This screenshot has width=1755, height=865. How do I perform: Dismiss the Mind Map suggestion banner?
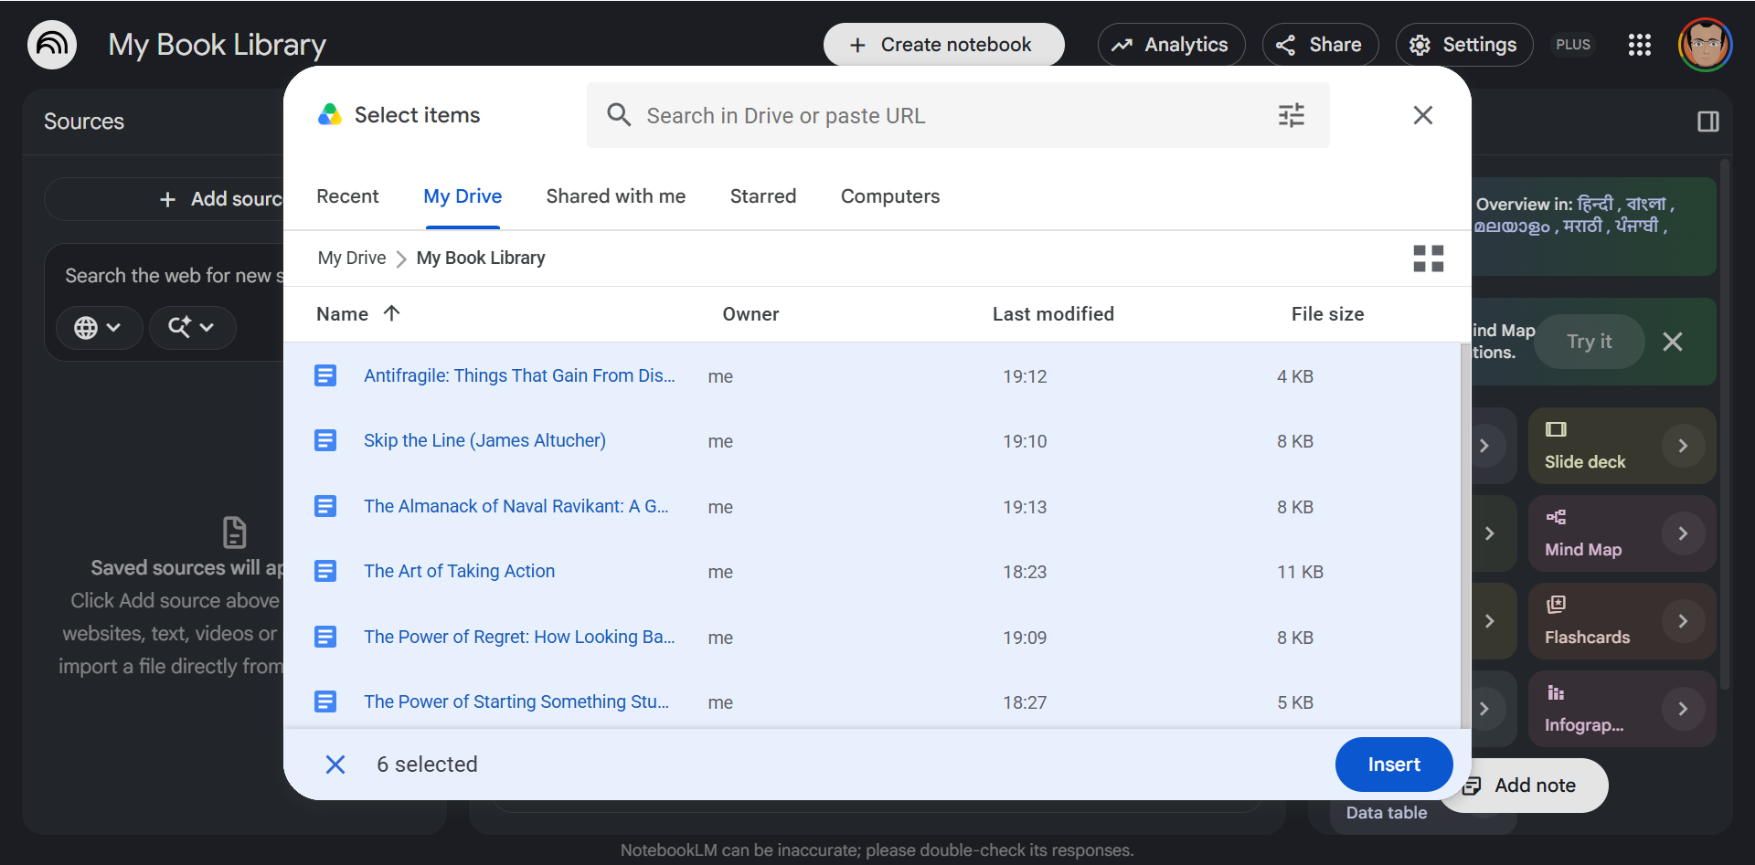pyautogui.click(x=1673, y=342)
